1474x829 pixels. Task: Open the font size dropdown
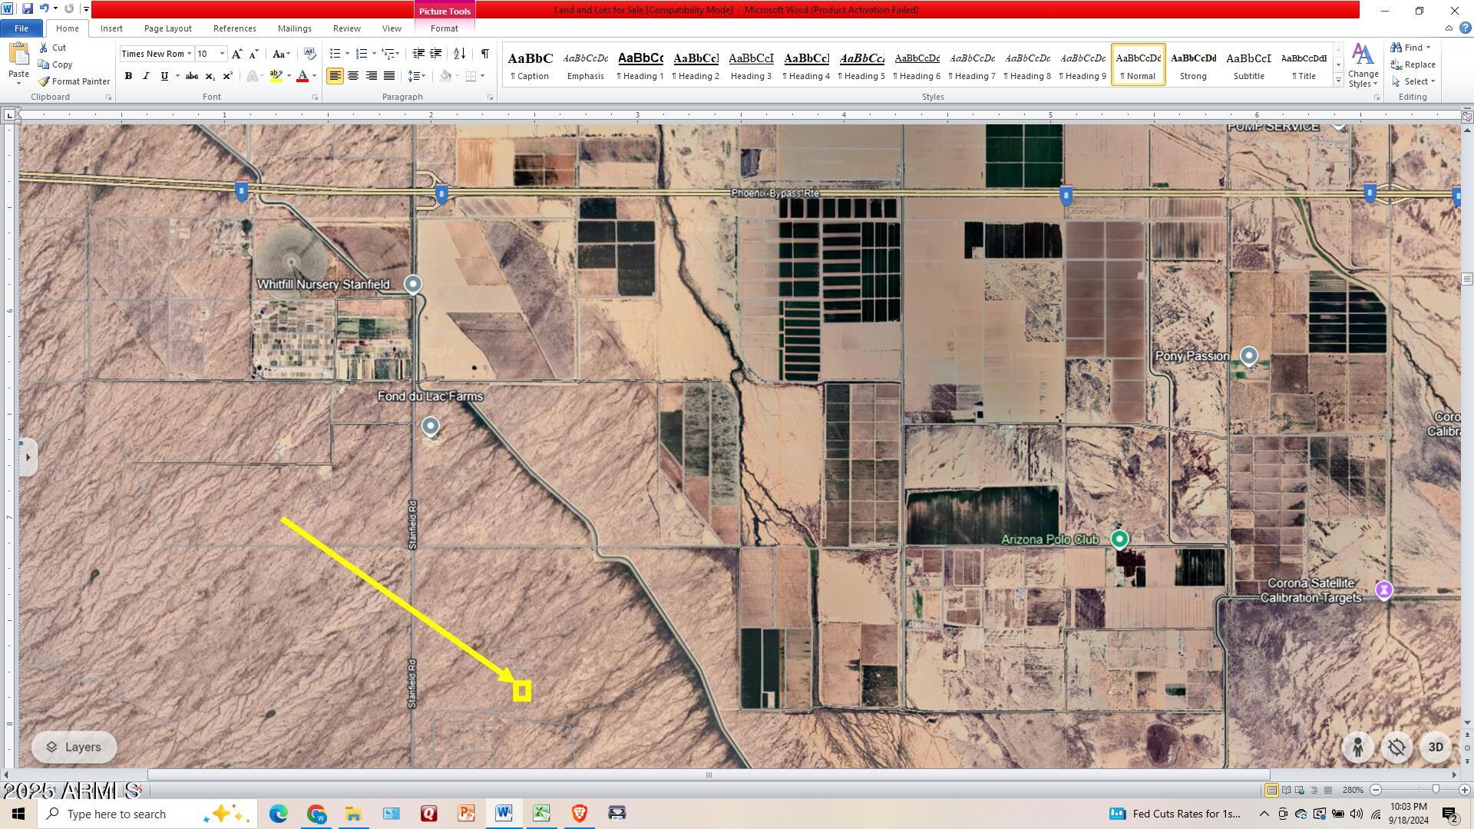pos(222,54)
